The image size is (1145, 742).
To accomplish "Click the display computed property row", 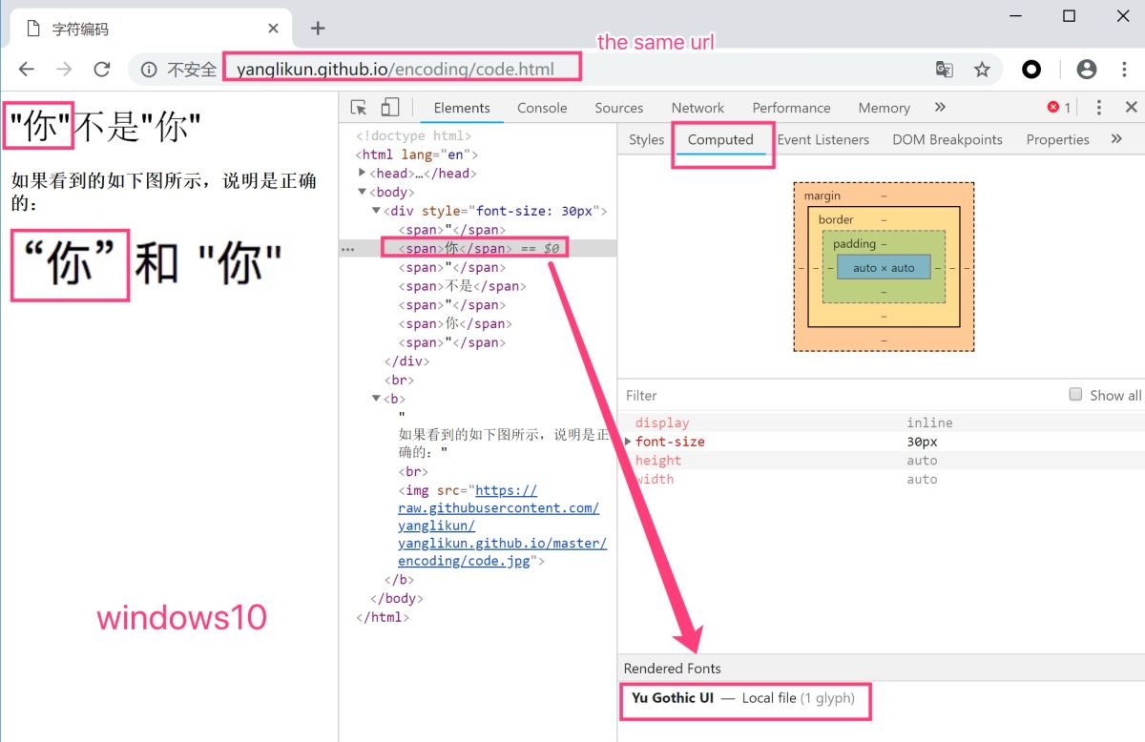I will 882,423.
